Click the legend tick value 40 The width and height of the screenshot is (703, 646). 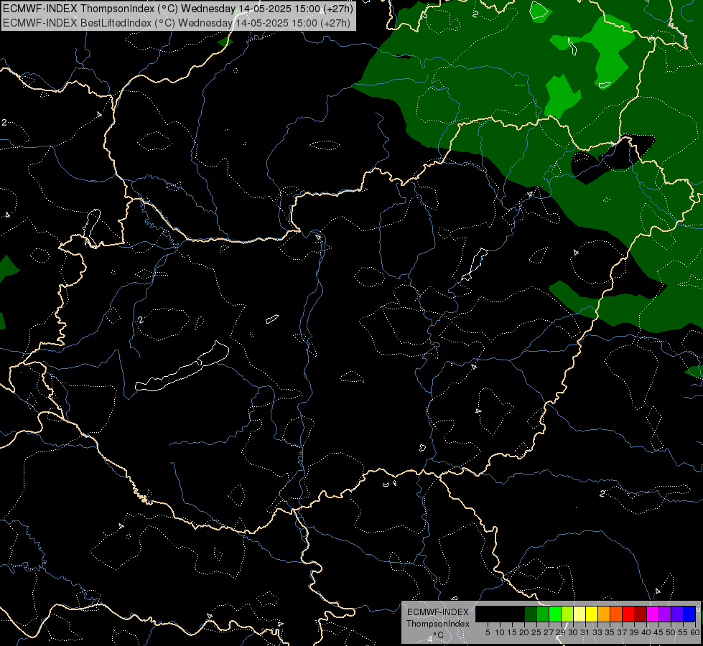click(x=646, y=632)
